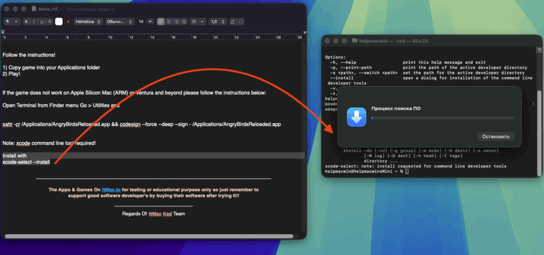
Task: Click the Software Update download icon
Action: point(356,117)
